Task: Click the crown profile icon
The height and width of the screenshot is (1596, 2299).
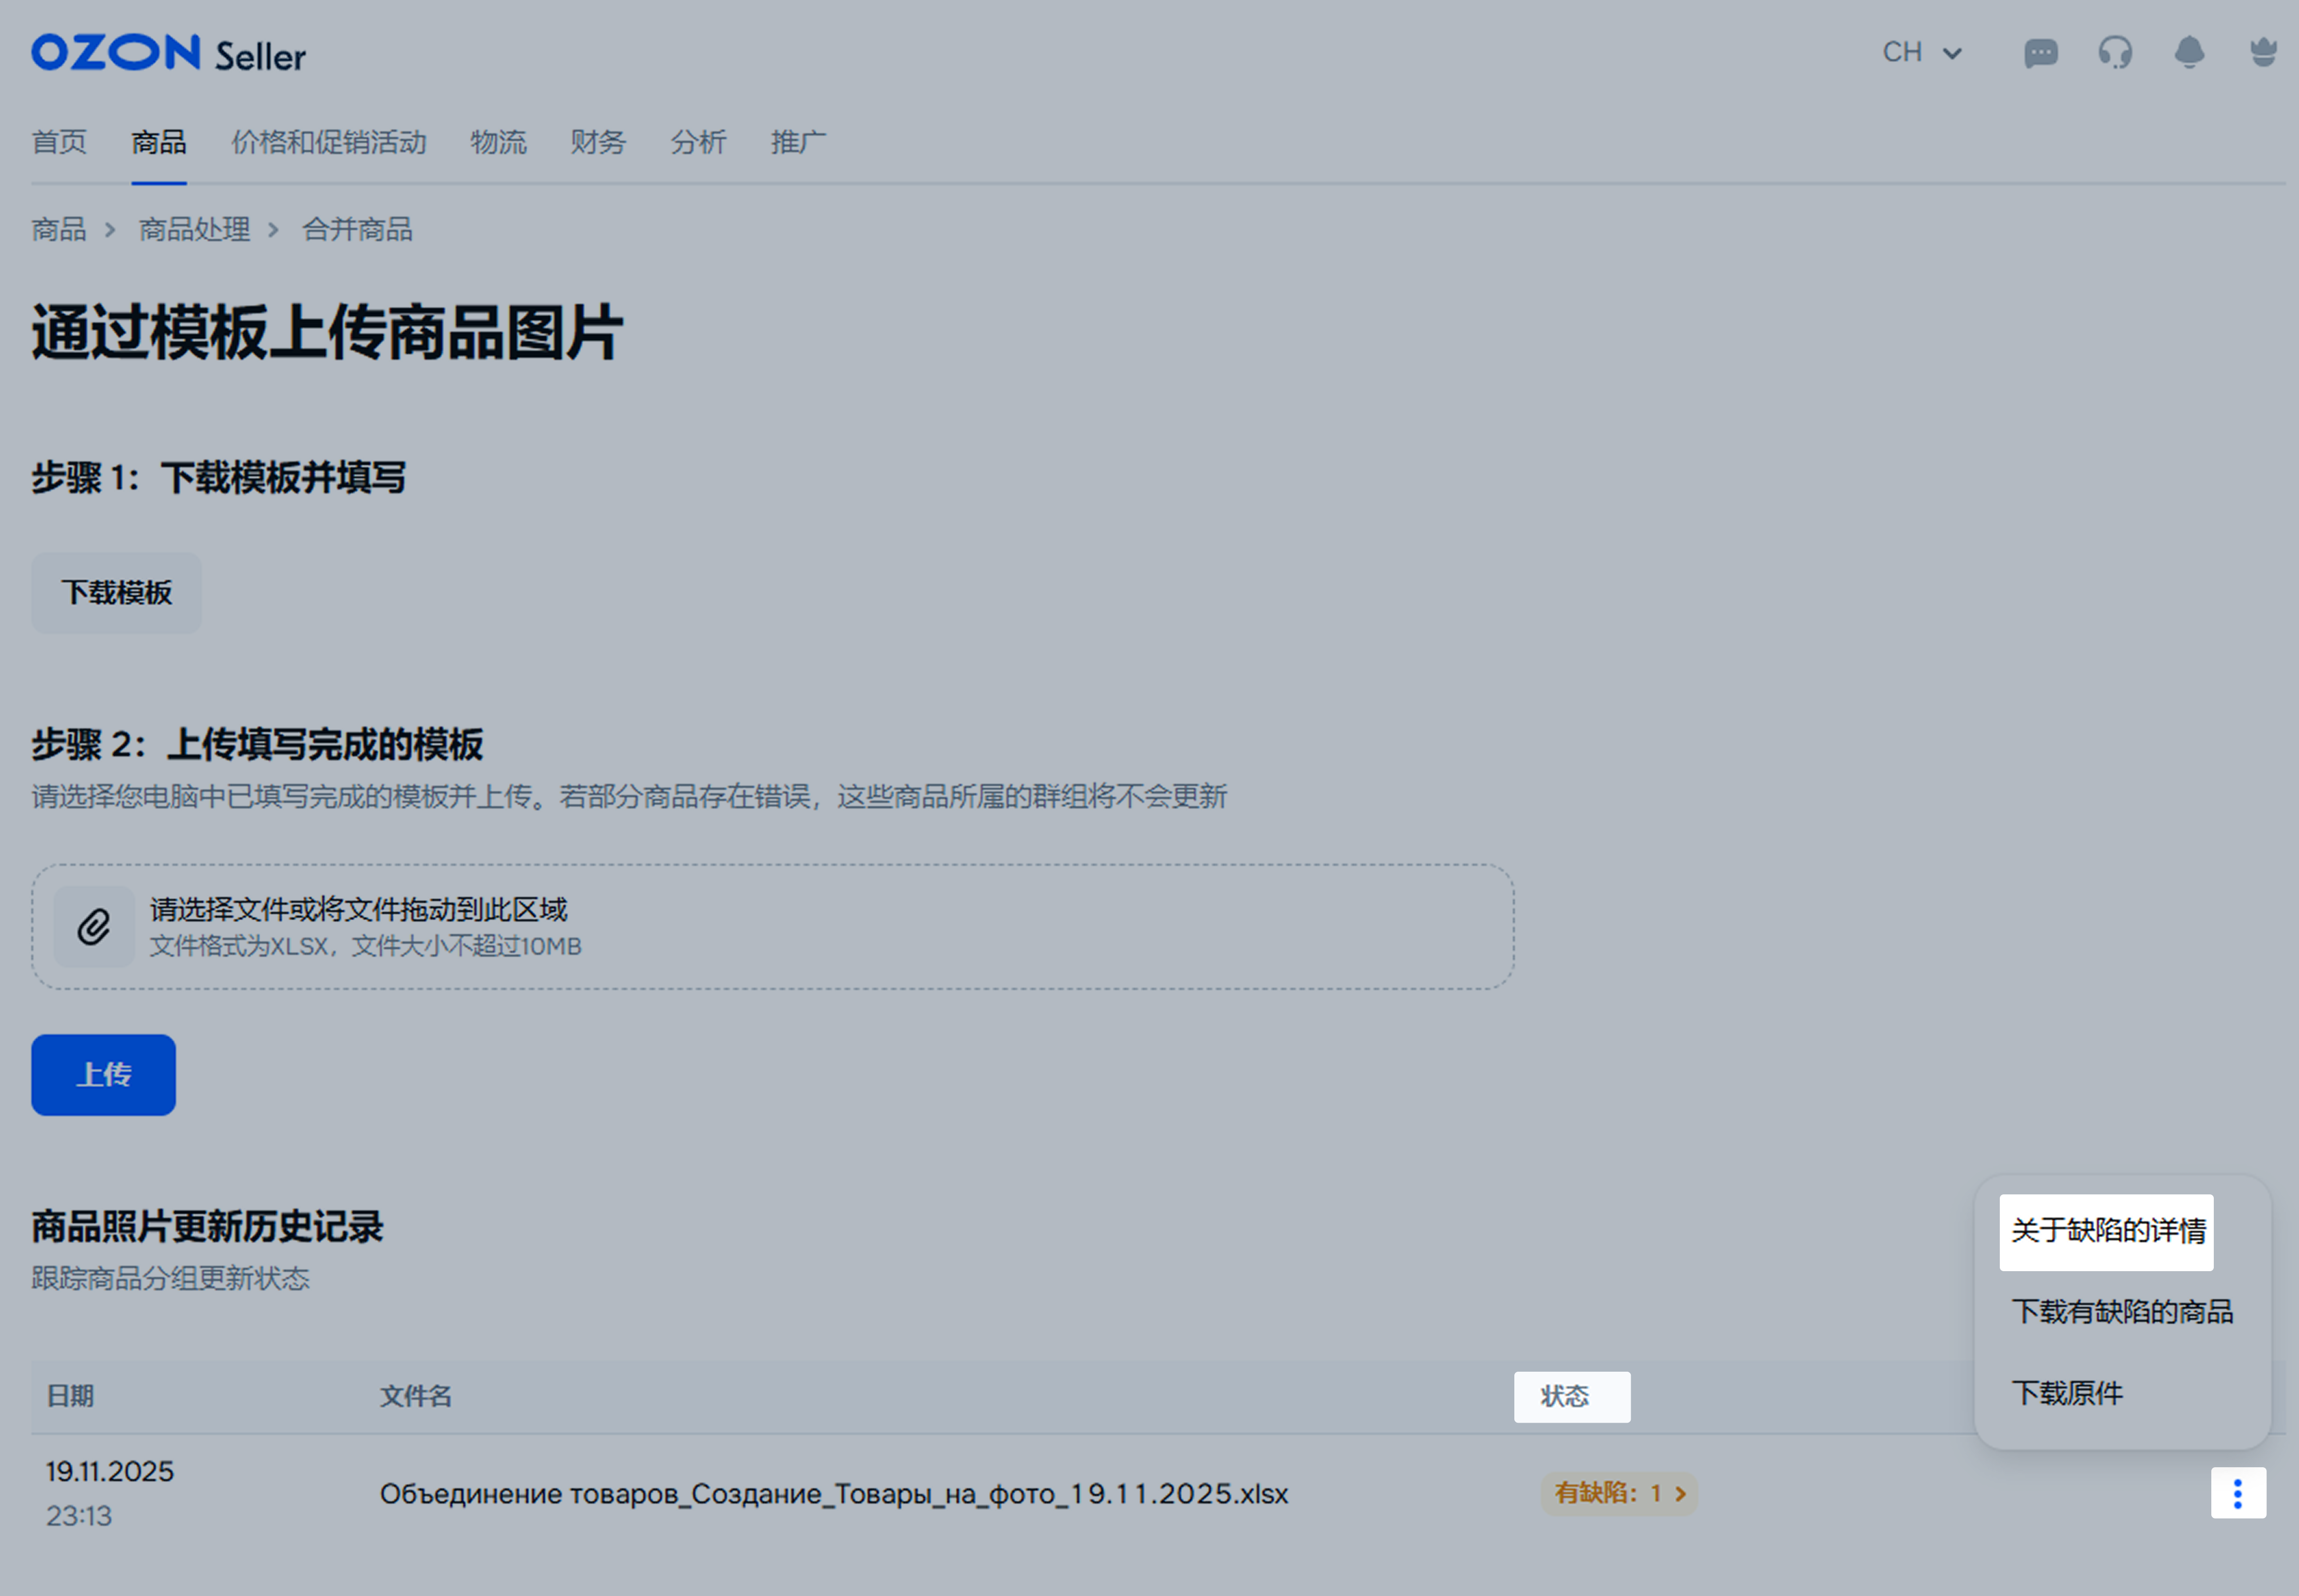Action: 2263,52
